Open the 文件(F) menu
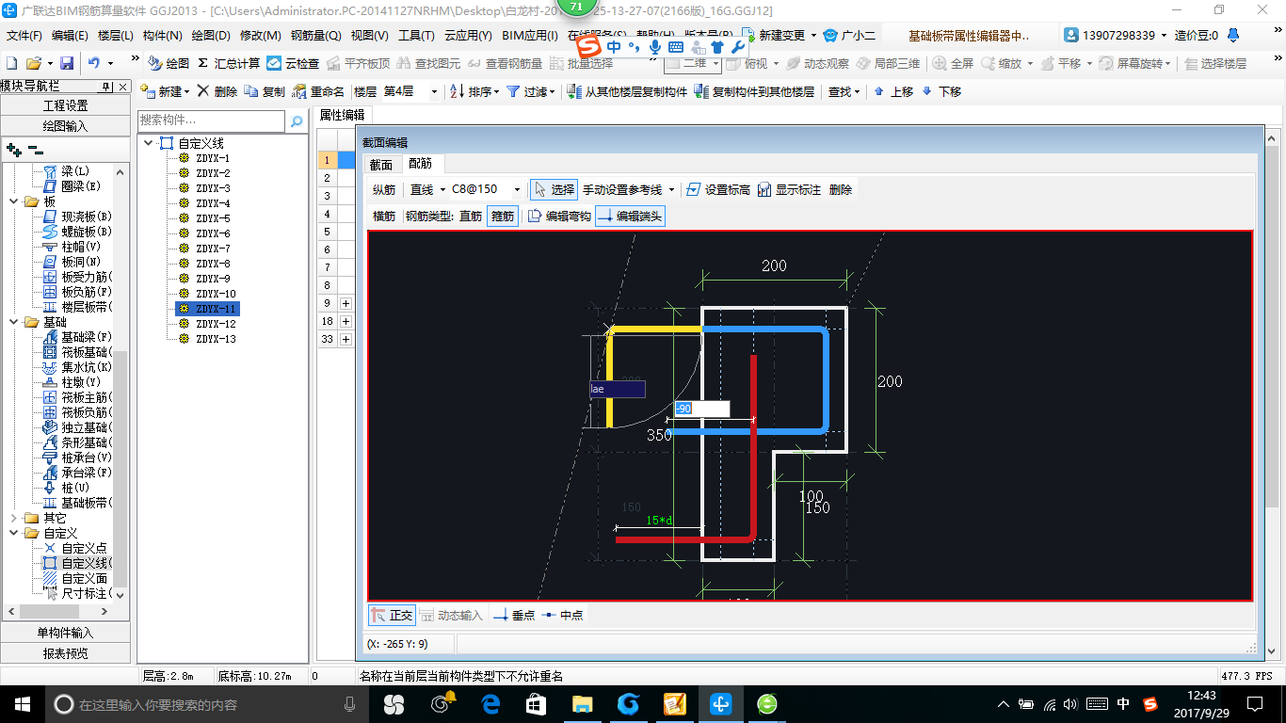This screenshot has width=1286, height=723. coord(24,36)
